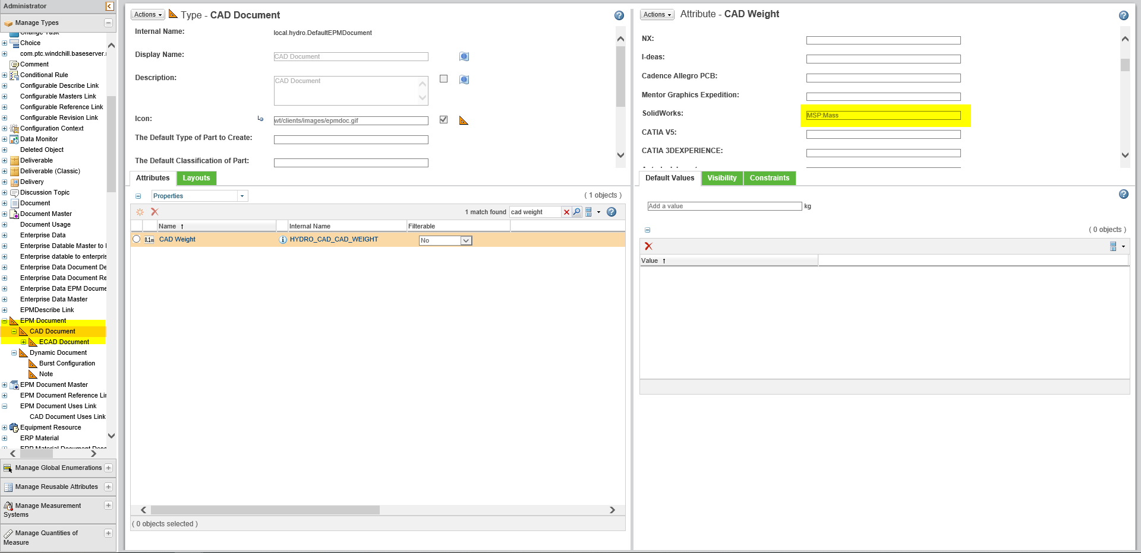
Task: Click the copy icon next to the Display Name field
Action: click(464, 56)
